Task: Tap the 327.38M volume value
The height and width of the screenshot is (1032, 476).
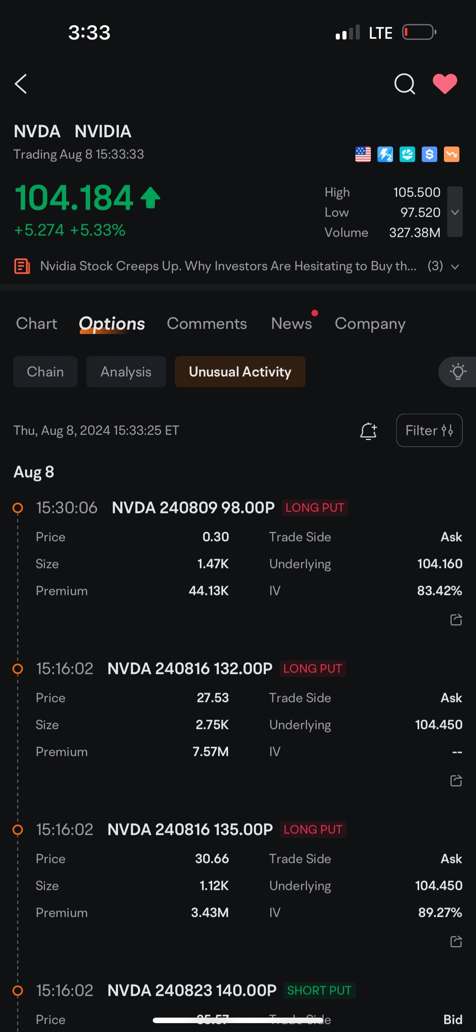Action: 415,233
